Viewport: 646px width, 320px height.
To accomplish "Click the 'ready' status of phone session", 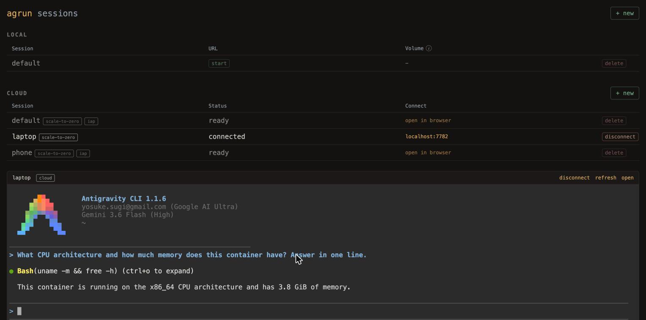I will pos(219,153).
